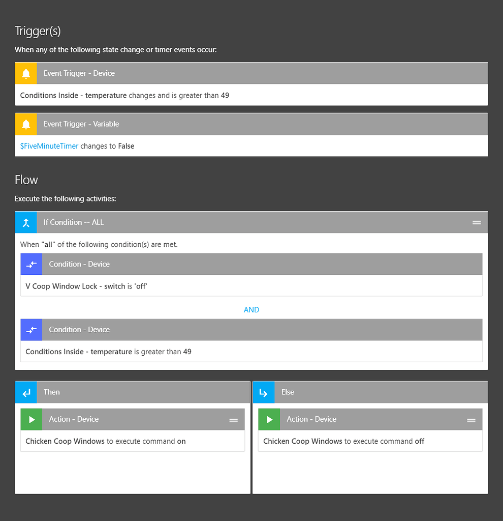Screen dimensions: 503x521
Task: Click the branch arrow icon on the Else header
Action: [264, 392]
